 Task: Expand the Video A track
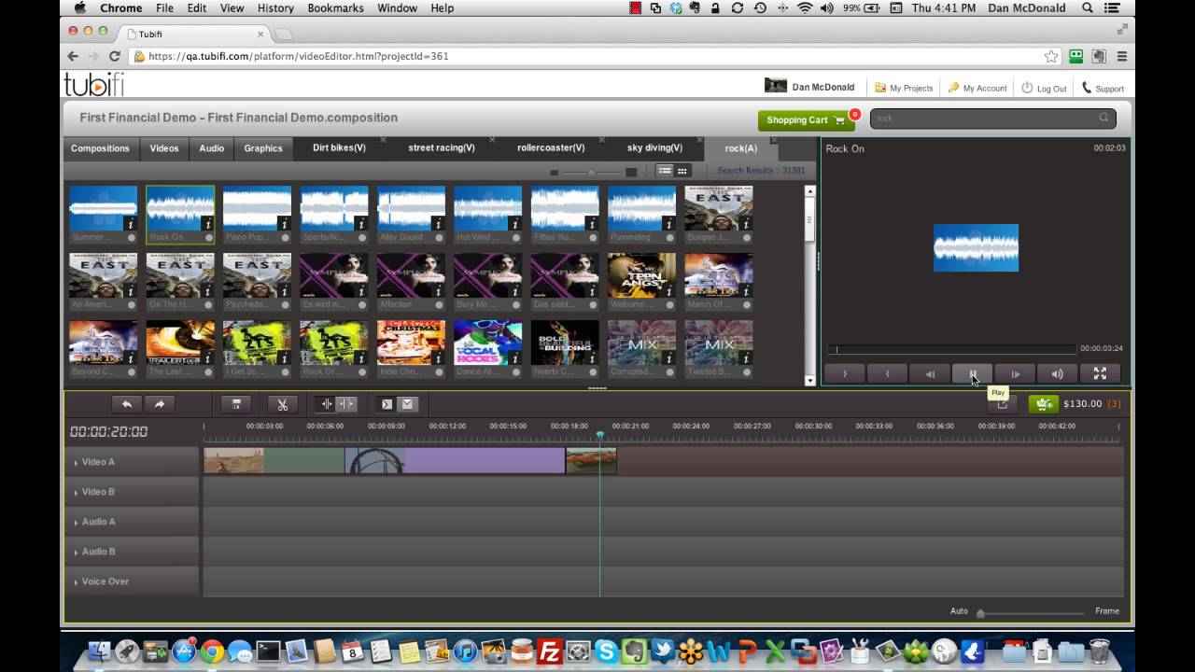(x=76, y=463)
